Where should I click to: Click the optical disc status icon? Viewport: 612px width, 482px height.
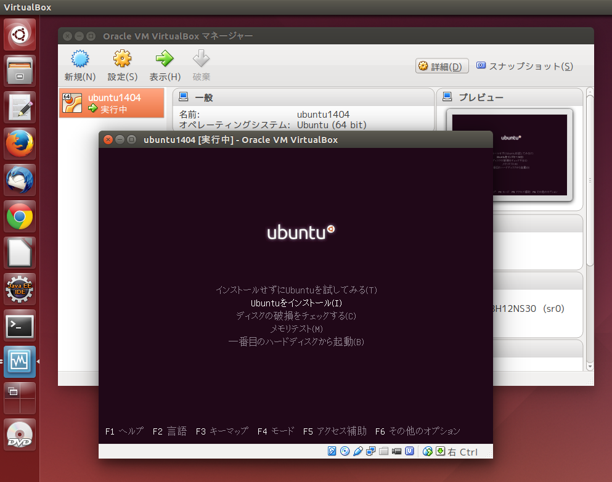point(345,451)
